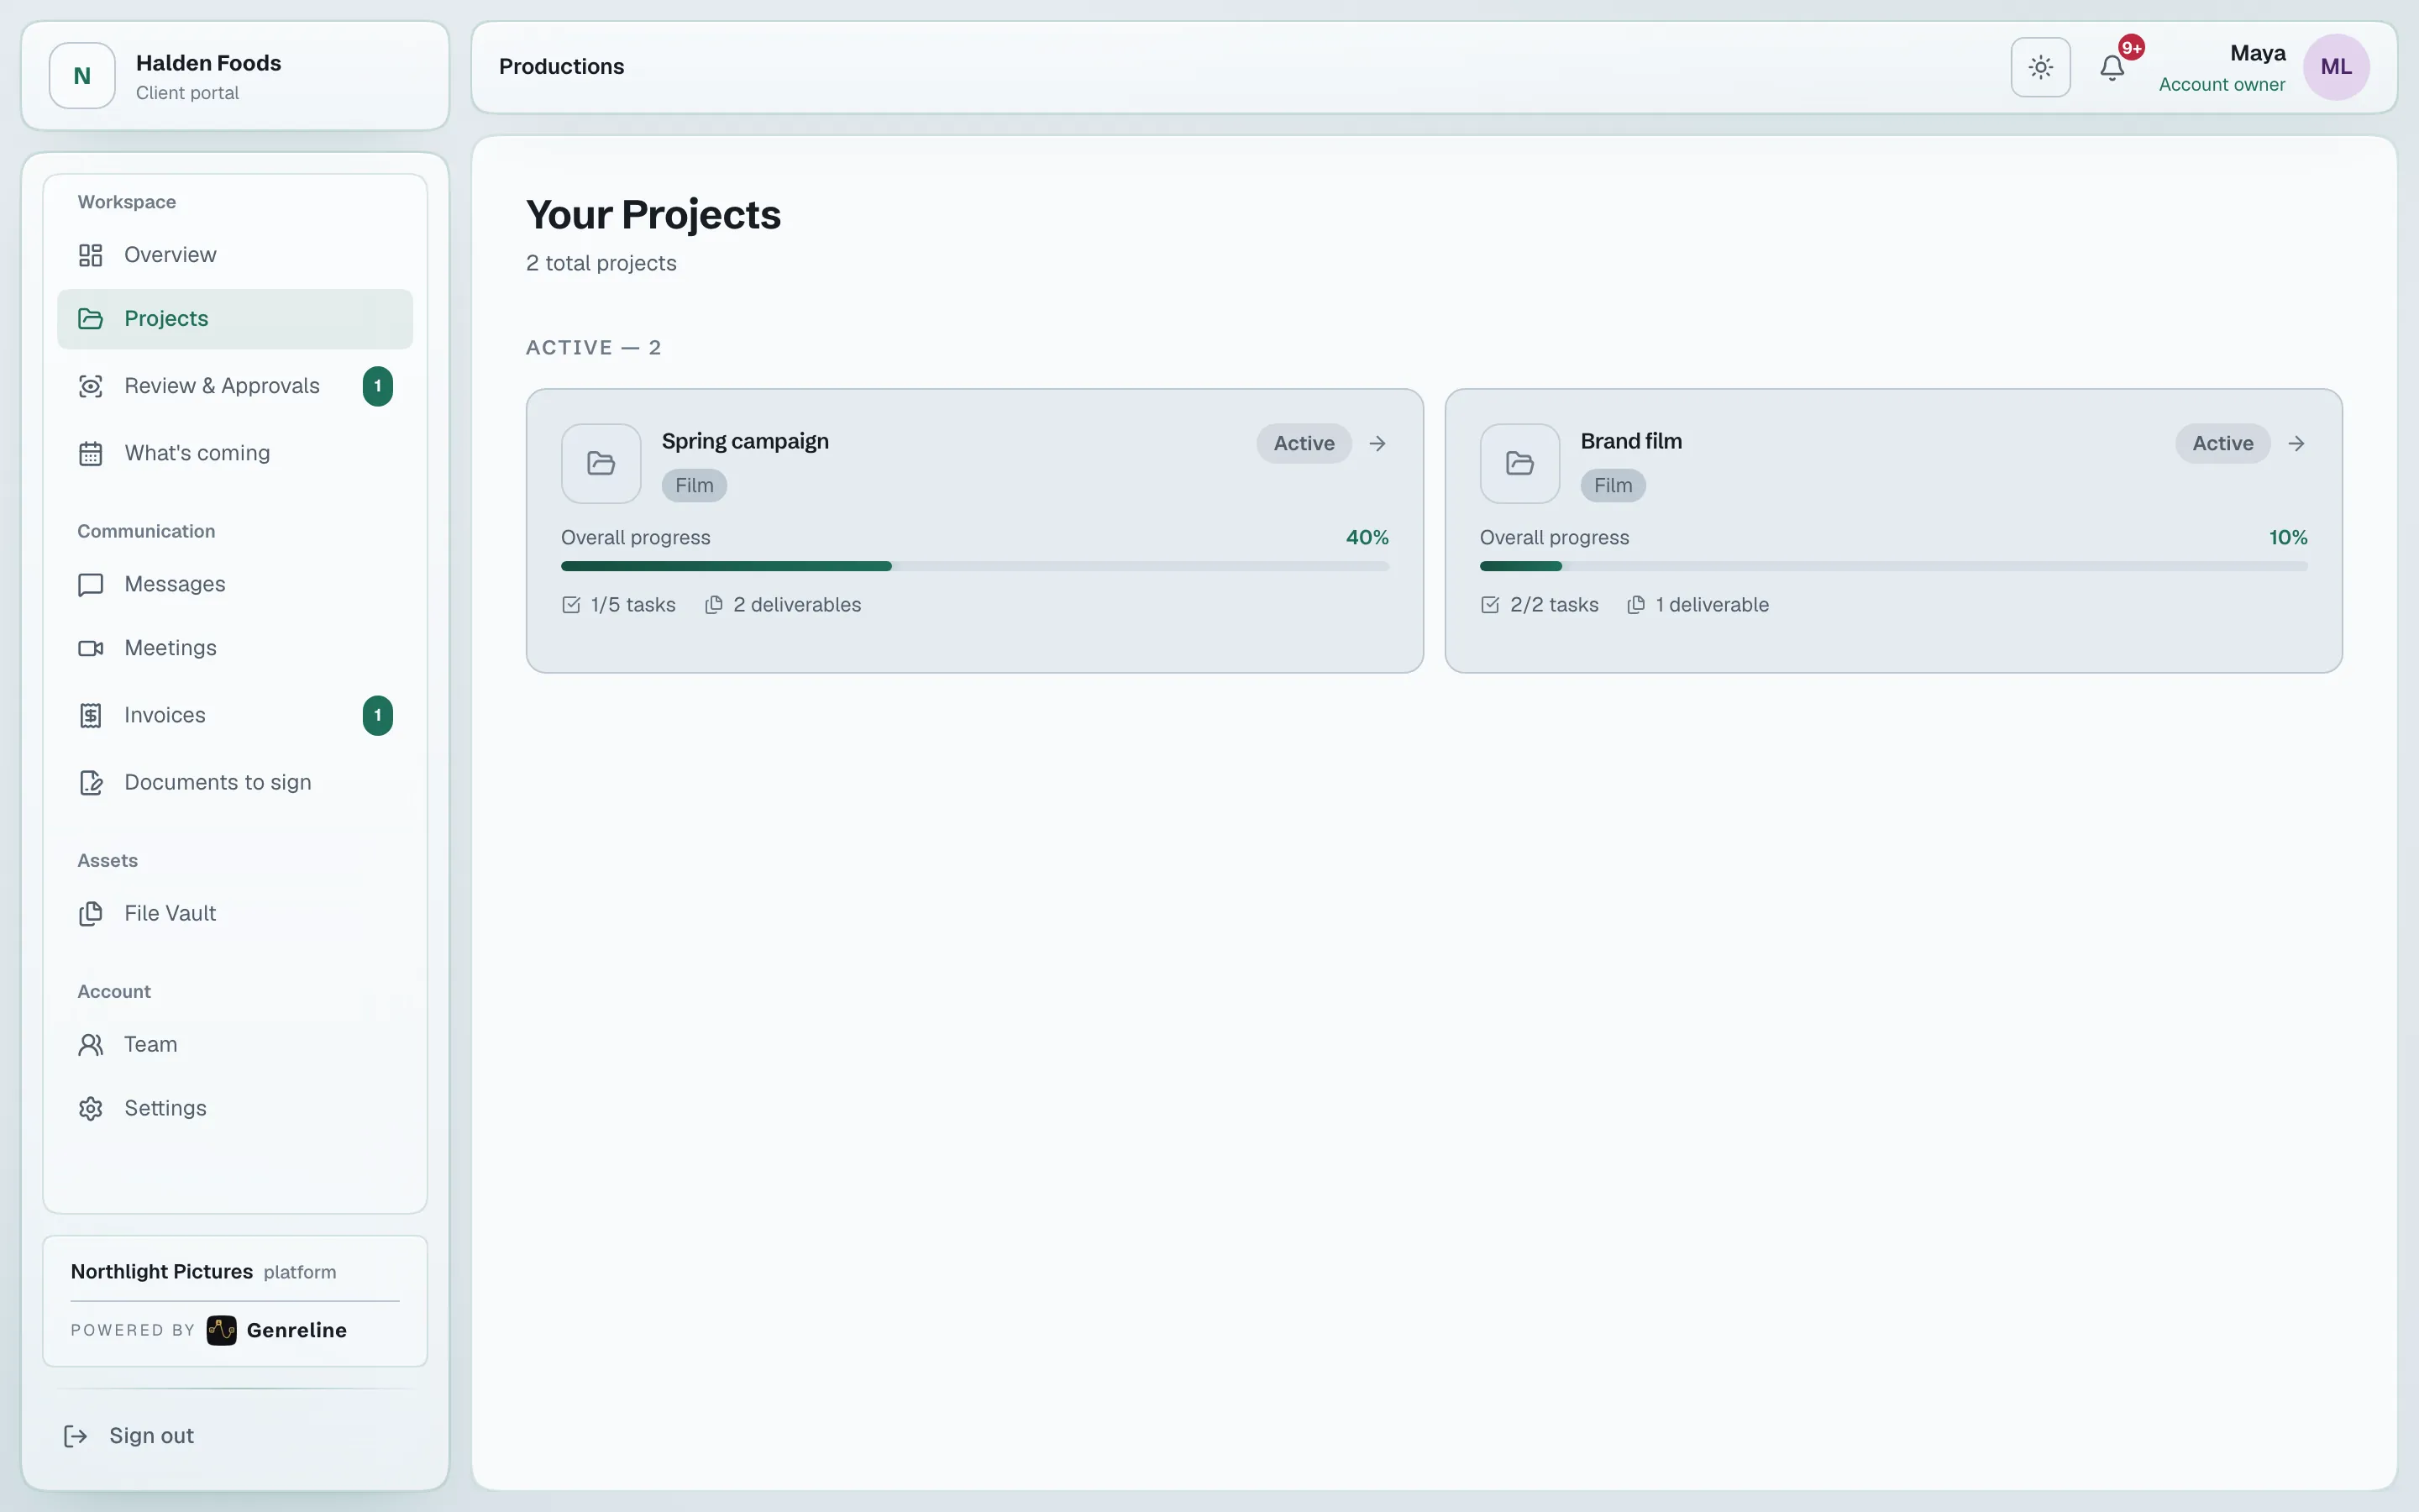
Task: Go to Overview in the sidebar
Action: point(235,255)
